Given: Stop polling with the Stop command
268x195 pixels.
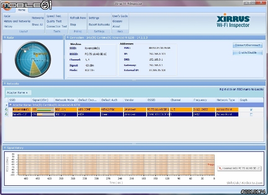Looking at the screenshot, I should [73, 24].
